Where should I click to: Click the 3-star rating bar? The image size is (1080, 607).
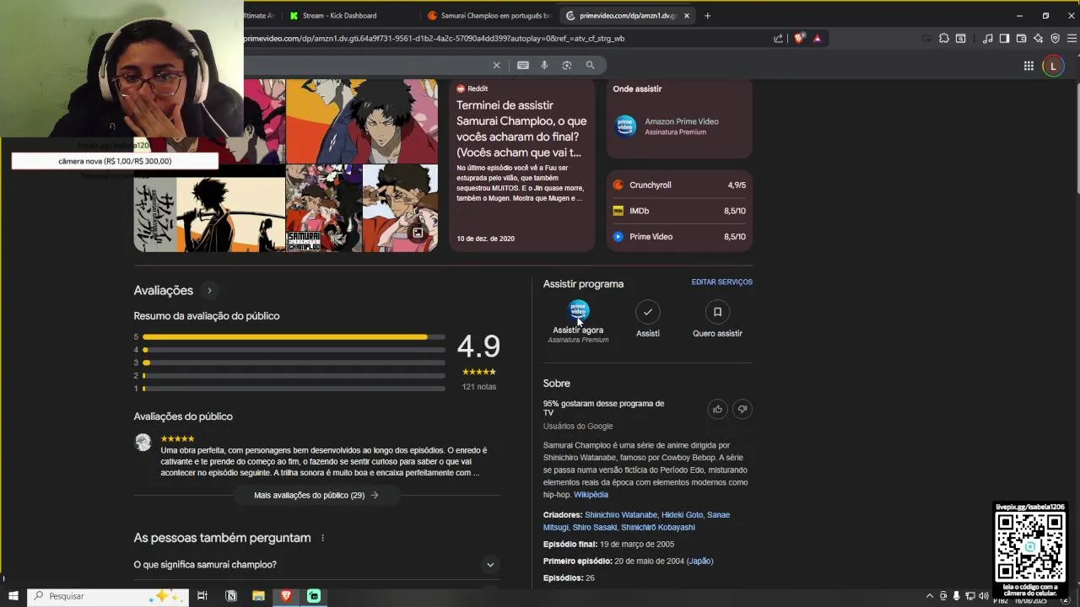[294, 363]
